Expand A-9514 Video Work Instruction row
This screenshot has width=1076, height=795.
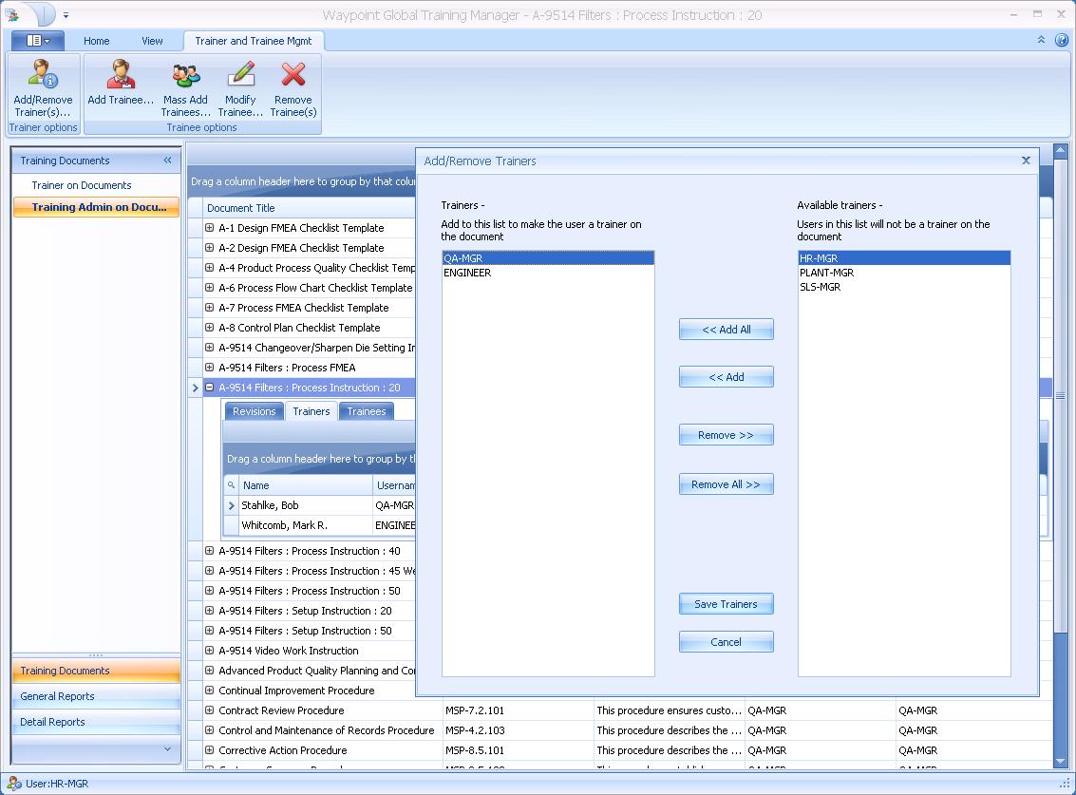pos(209,650)
